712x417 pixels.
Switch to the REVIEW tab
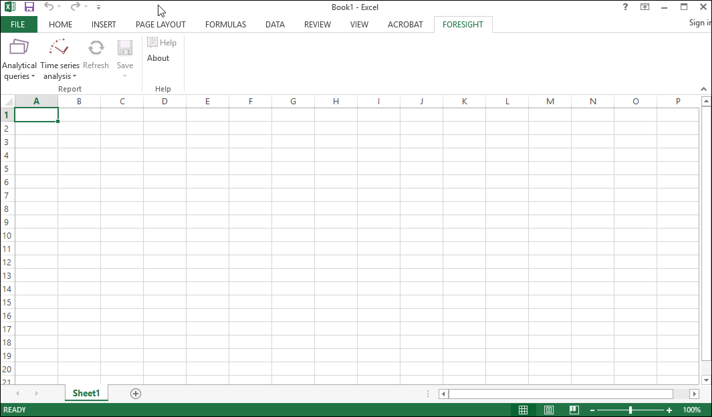tap(318, 25)
